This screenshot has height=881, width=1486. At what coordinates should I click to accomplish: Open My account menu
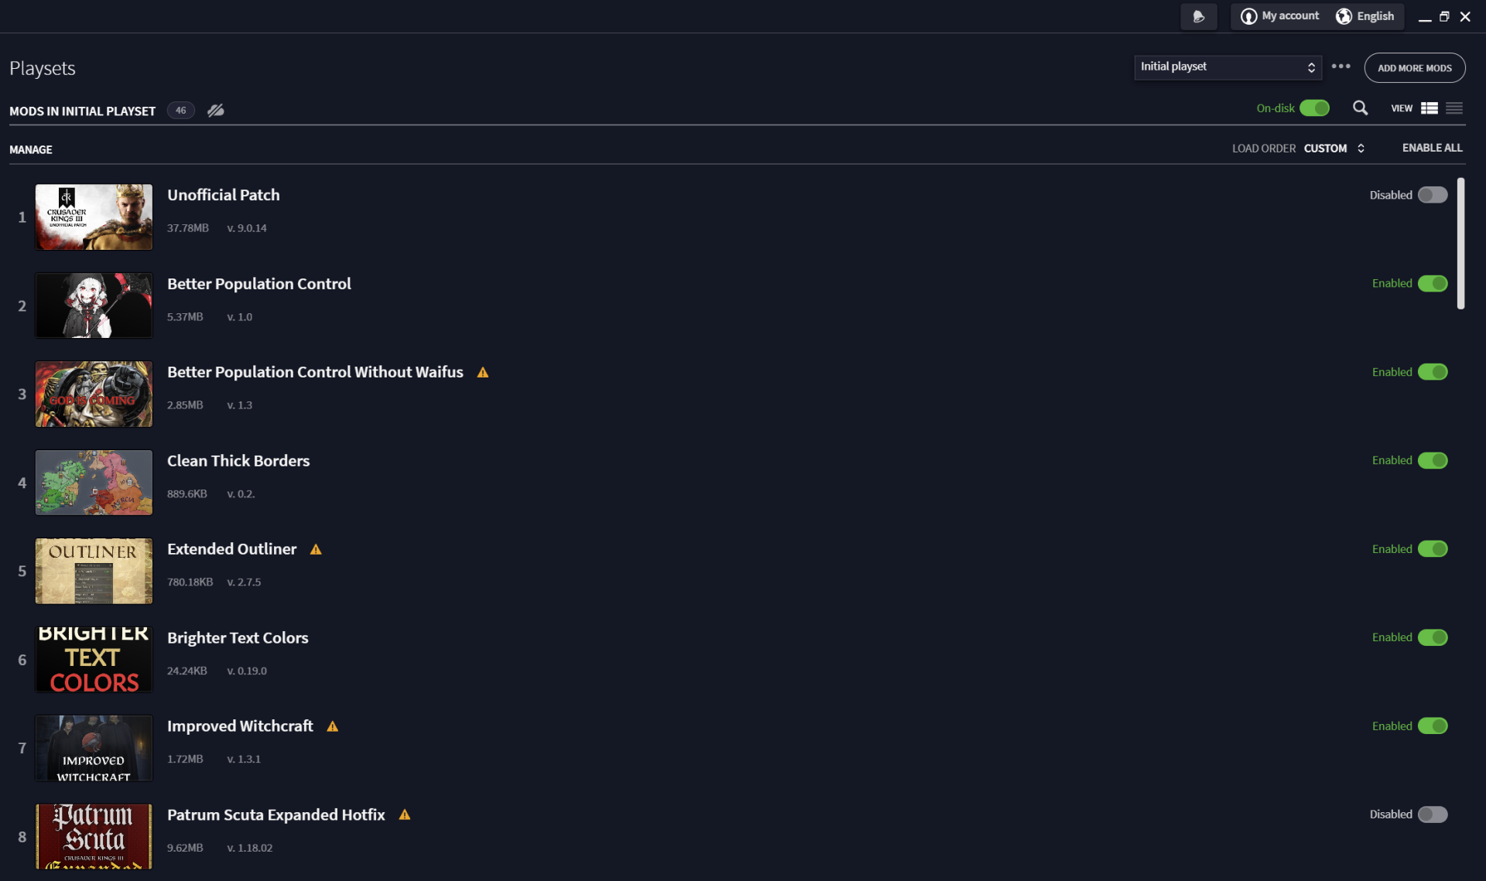(x=1279, y=16)
